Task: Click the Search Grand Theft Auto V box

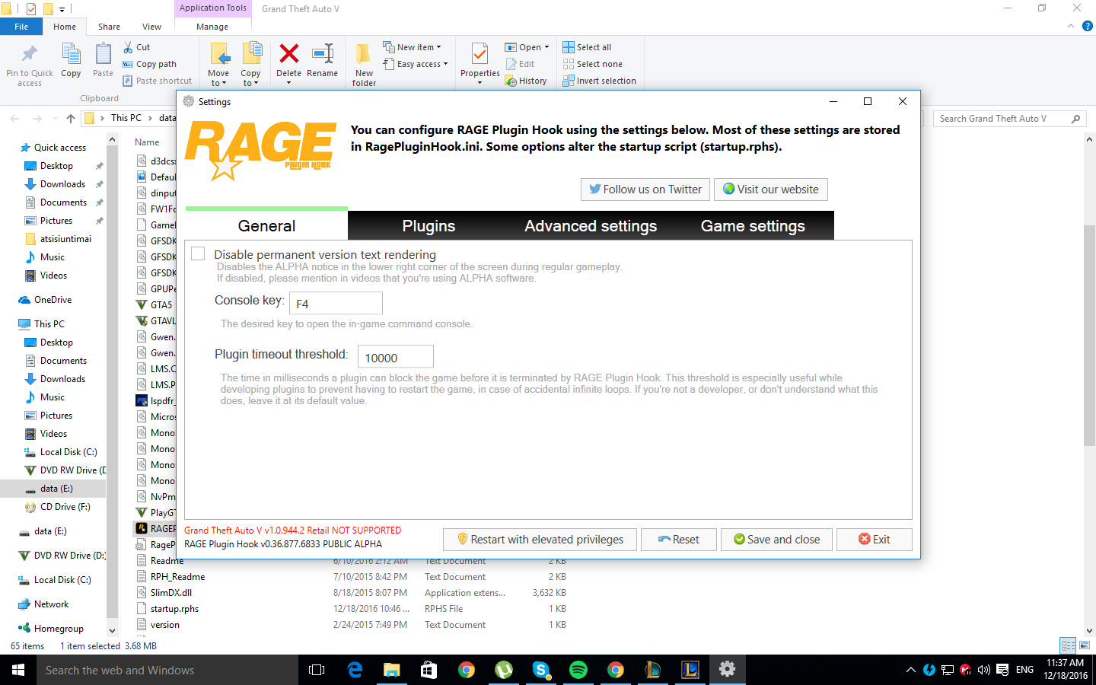Action: coord(1009,119)
